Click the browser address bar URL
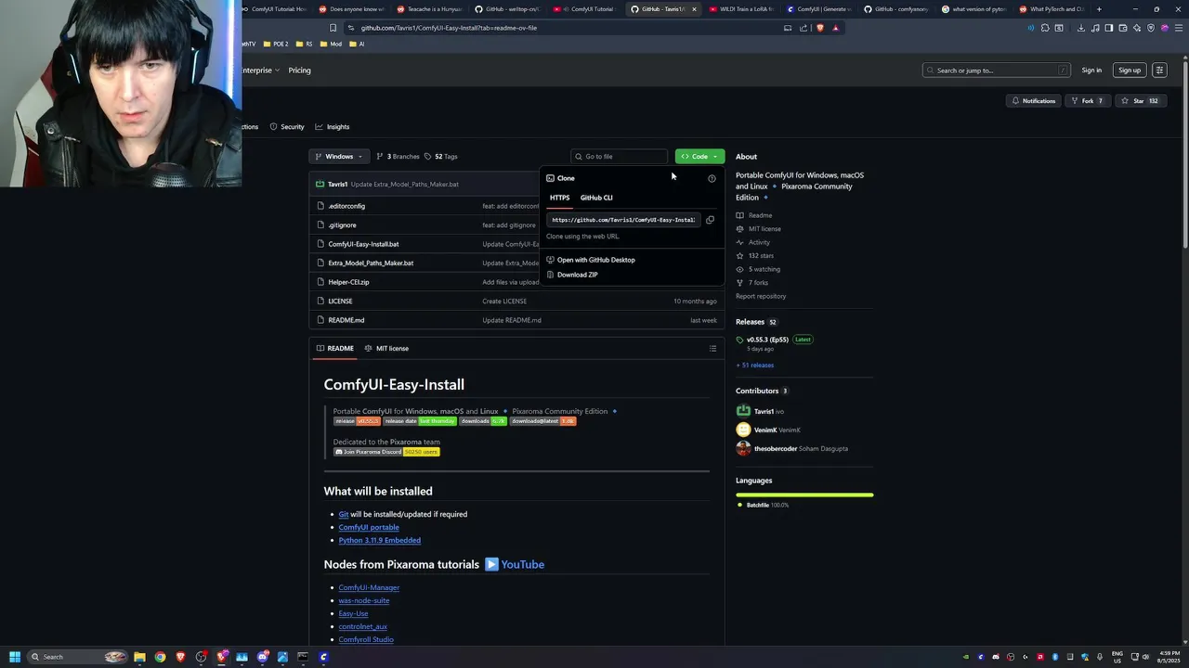1189x668 pixels. click(449, 28)
